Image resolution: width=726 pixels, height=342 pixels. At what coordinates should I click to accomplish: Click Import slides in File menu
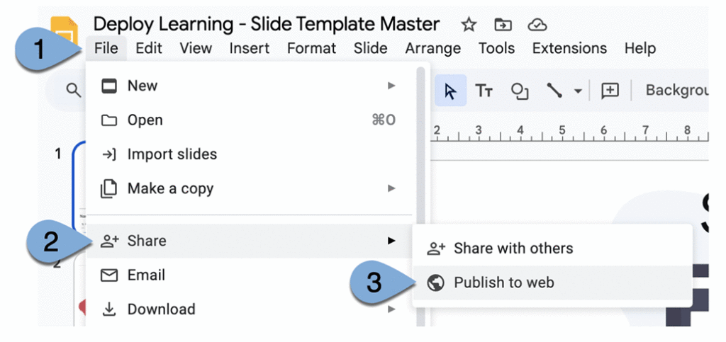pyautogui.click(x=172, y=154)
